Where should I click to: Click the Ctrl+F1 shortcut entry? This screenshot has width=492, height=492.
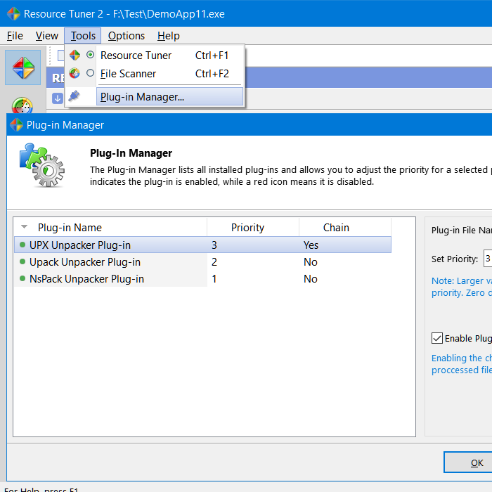pos(212,56)
